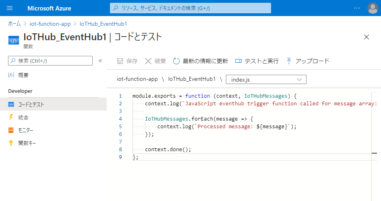Select 概要 in the sidebar
Screen dimensions: 381x201
point(23,75)
